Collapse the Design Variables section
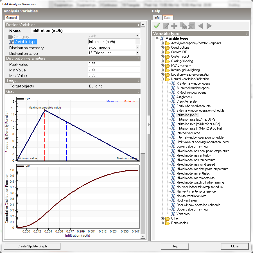Image resolution: width=253 pixels, height=253 pixels. pyautogui.click(x=138, y=25)
